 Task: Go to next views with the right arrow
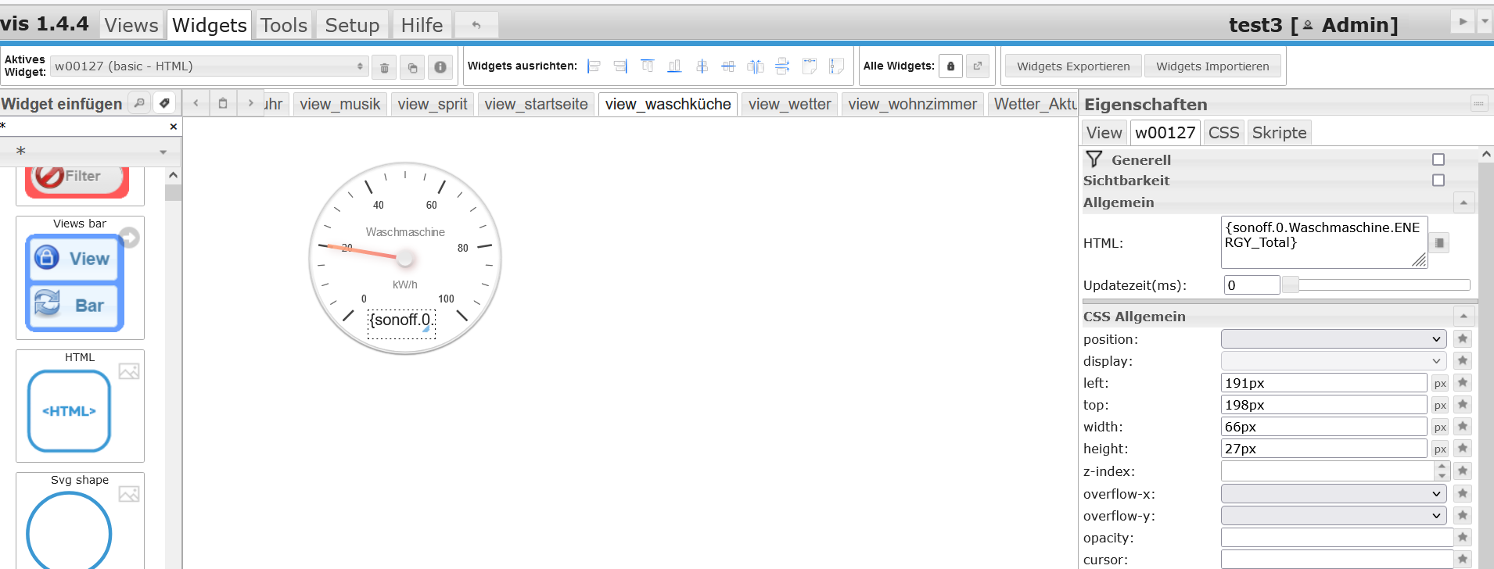(x=250, y=103)
